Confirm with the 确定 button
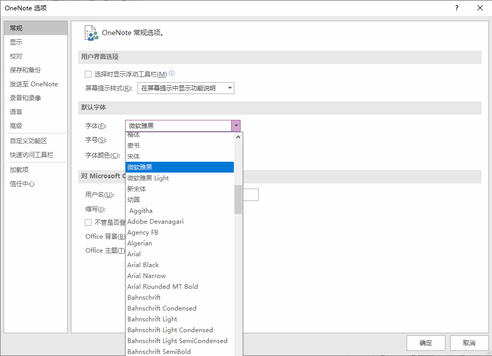The height and width of the screenshot is (356, 492). click(x=426, y=343)
